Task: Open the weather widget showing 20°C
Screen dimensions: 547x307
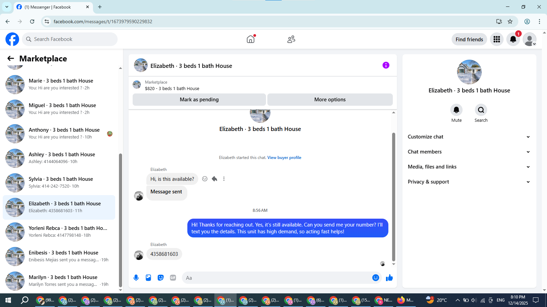Action: [437, 300]
